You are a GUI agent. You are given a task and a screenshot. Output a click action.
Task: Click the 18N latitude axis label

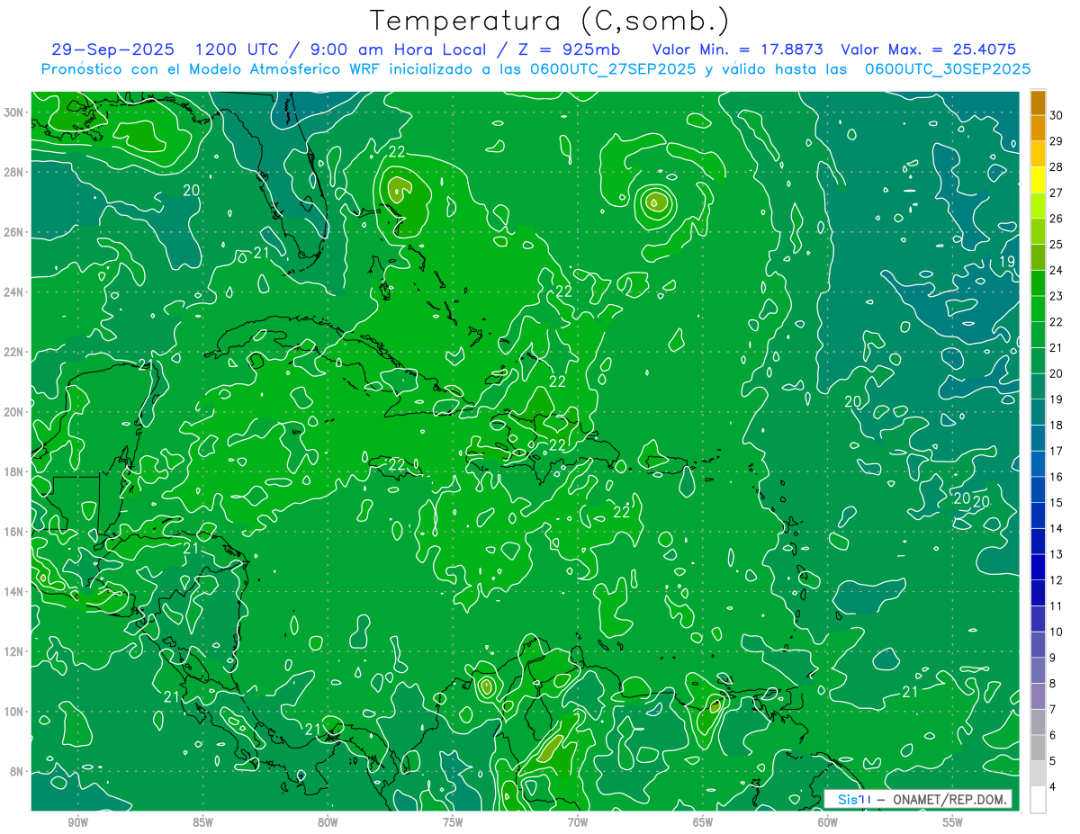click(x=14, y=471)
